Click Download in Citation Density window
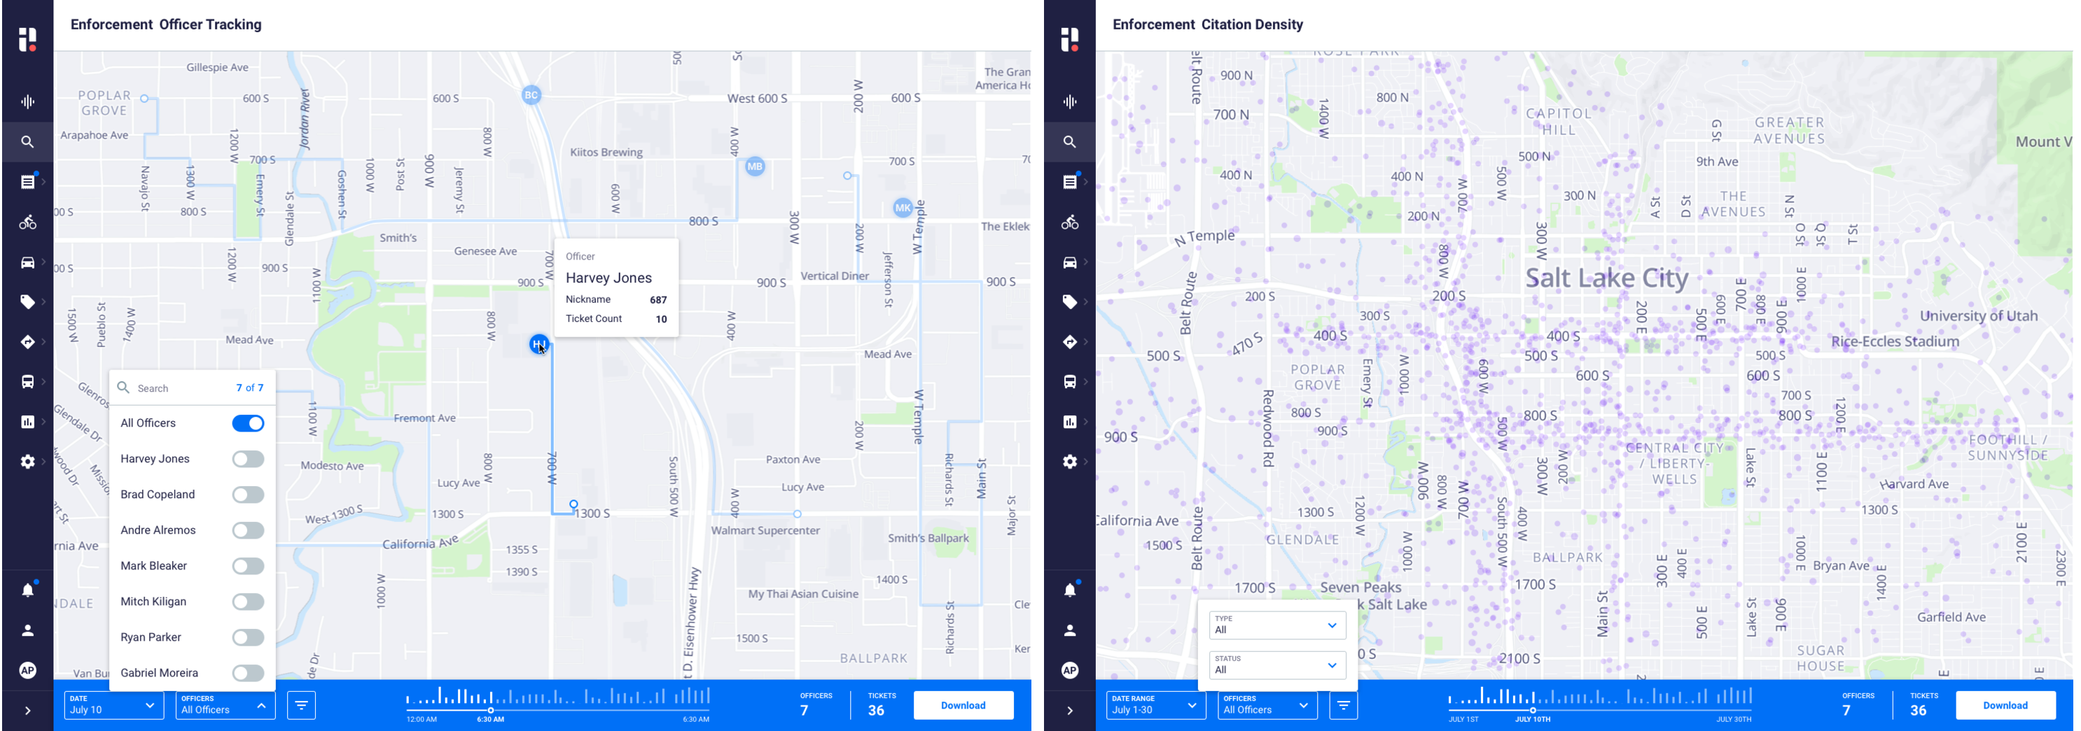The width and height of the screenshot is (2081, 731). pyautogui.click(x=2005, y=705)
